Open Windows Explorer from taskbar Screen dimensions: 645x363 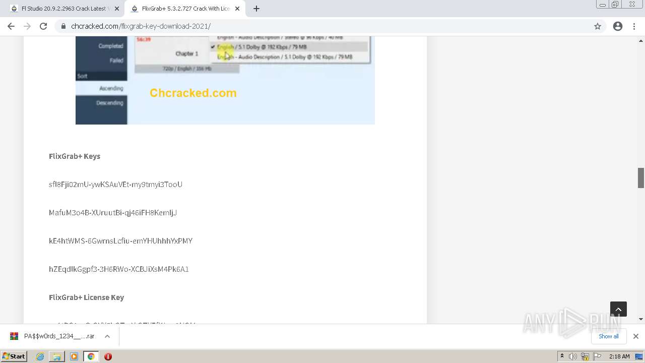pos(57,356)
